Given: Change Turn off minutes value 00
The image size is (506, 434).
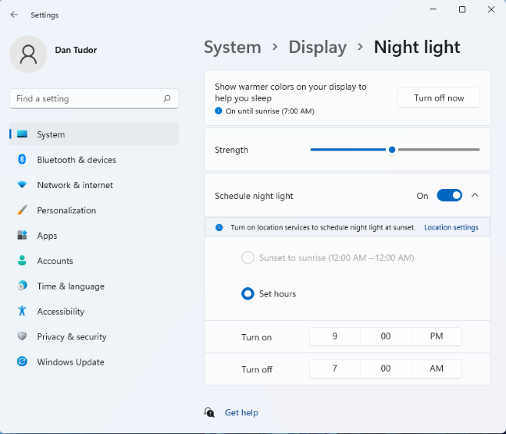Looking at the screenshot, I should coord(386,368).
